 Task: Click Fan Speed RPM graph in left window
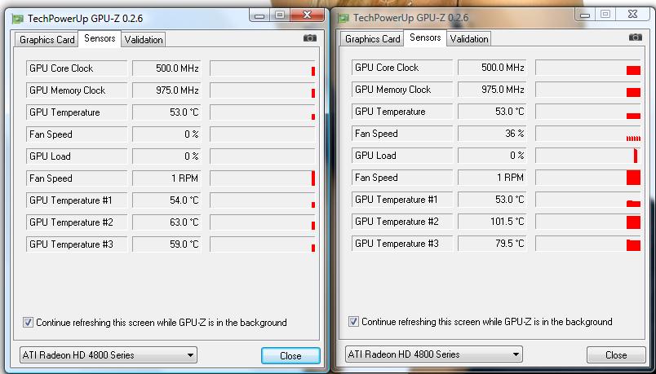click(263, 178)
